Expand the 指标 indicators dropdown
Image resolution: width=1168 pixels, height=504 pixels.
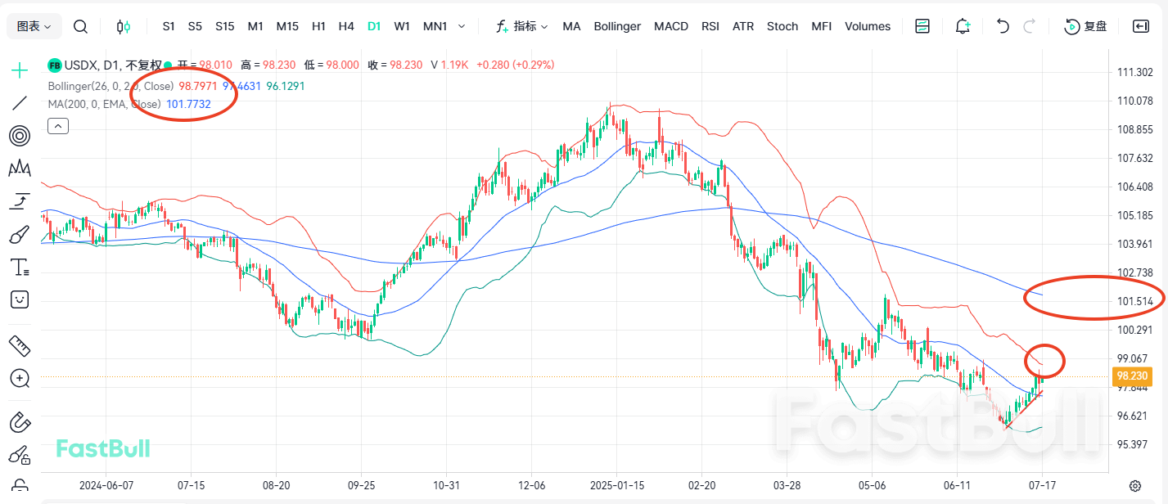pos(521,26)
